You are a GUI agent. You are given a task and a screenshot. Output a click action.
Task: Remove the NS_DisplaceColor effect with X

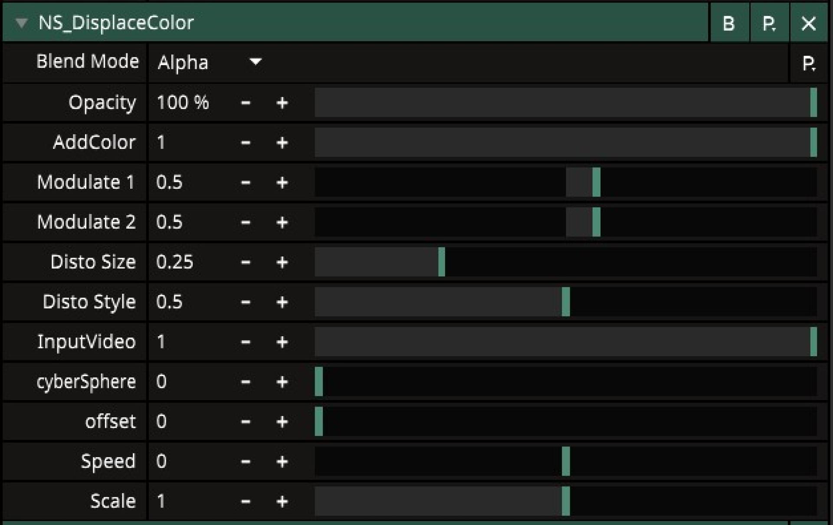pos(808,23)
